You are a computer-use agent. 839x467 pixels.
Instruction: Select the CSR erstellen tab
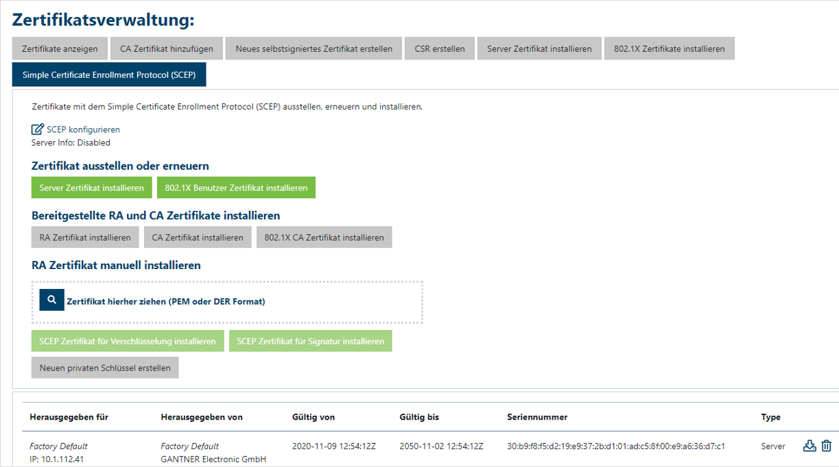[x=440, y=49]
